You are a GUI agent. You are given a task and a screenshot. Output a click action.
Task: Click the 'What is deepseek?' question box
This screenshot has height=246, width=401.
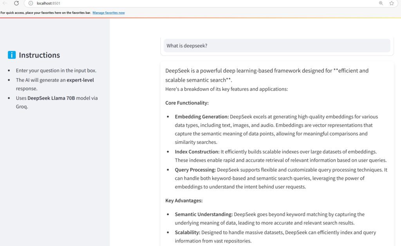[x=276, y=46]
